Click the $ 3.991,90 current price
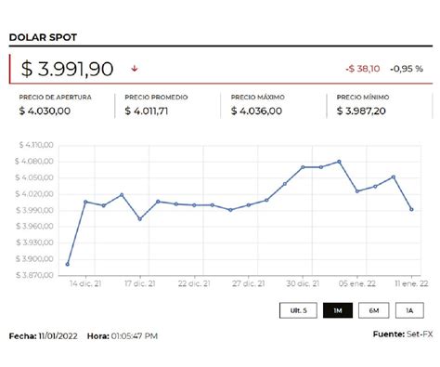This screenshot has width=440, height=367. [67, 69]
